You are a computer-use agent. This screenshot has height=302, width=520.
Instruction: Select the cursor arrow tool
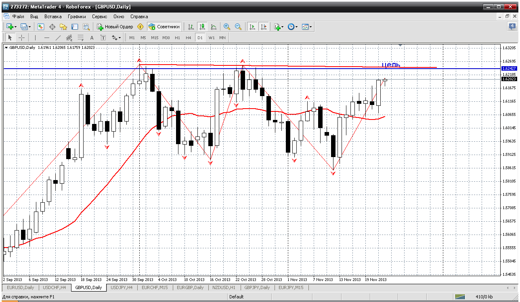point(10,38)
